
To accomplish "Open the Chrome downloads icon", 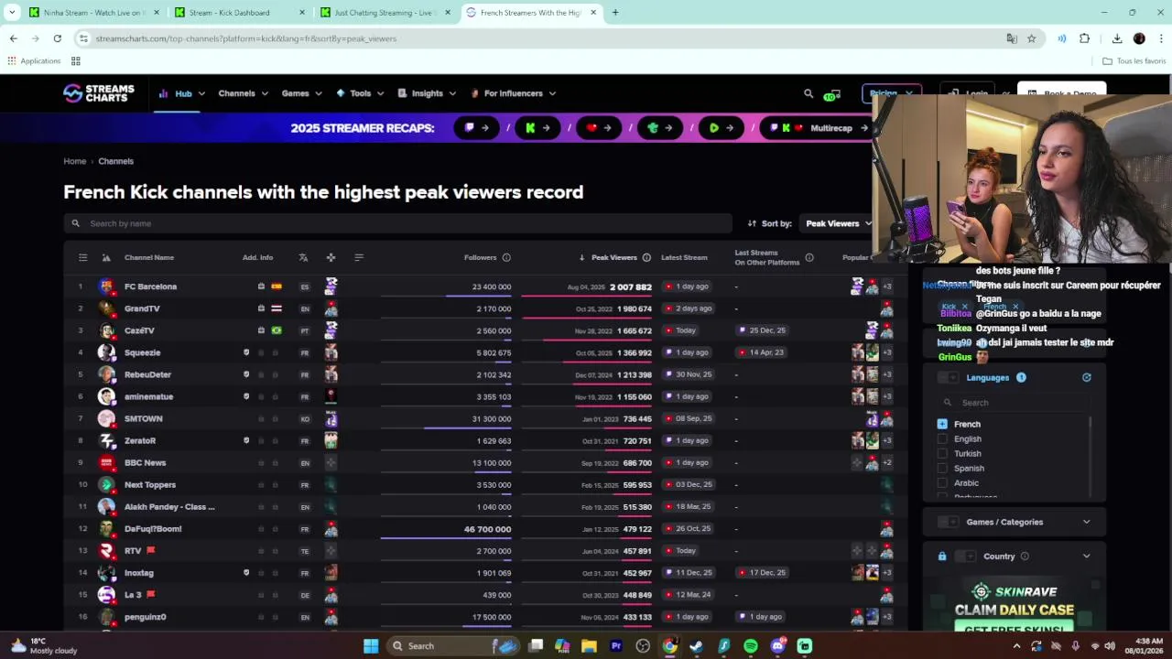I will [x=1117, y=38].
